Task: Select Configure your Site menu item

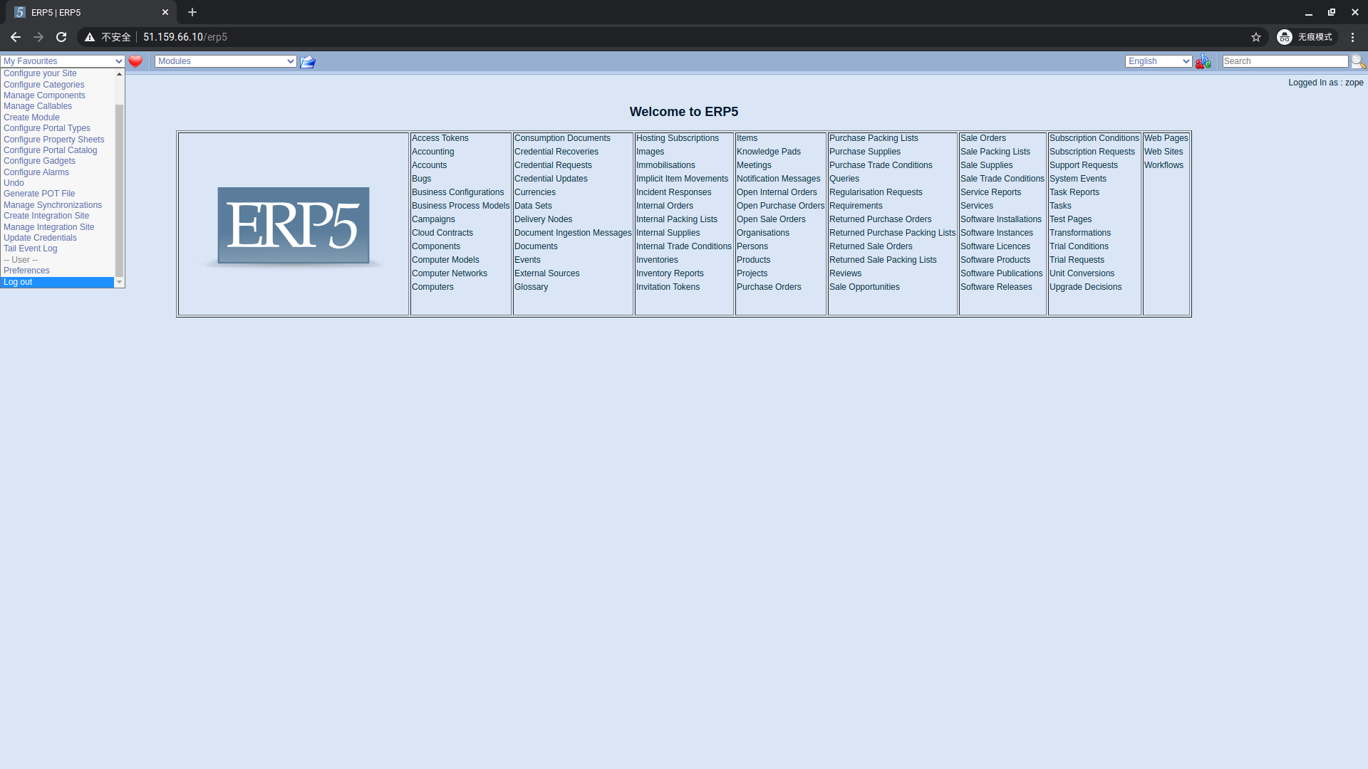Action: [39, 73]
